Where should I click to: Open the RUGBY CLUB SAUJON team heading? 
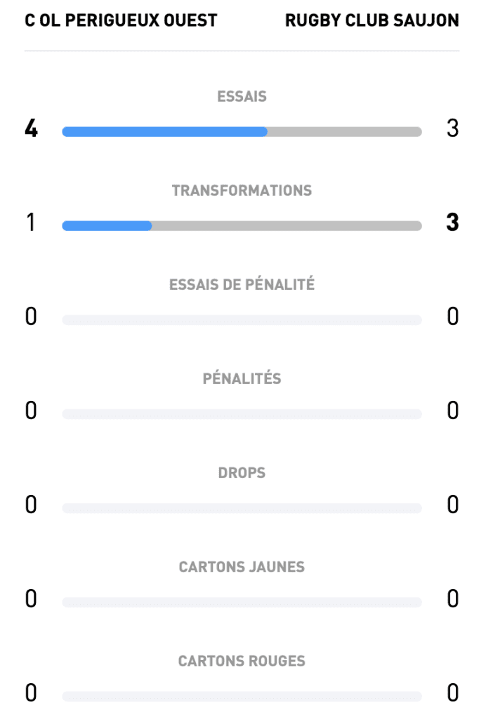point(372,20)
